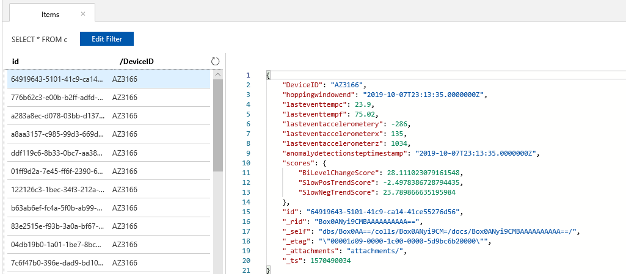Click the hoppingwindowend timestamp value

pos(423,95)
